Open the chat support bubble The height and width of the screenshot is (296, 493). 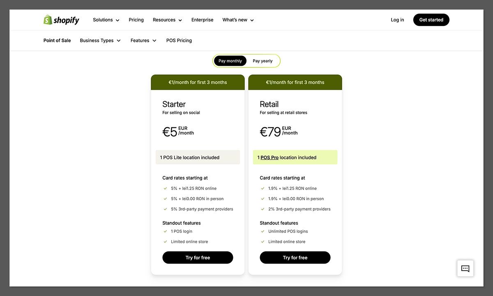[x=465, y=268]
